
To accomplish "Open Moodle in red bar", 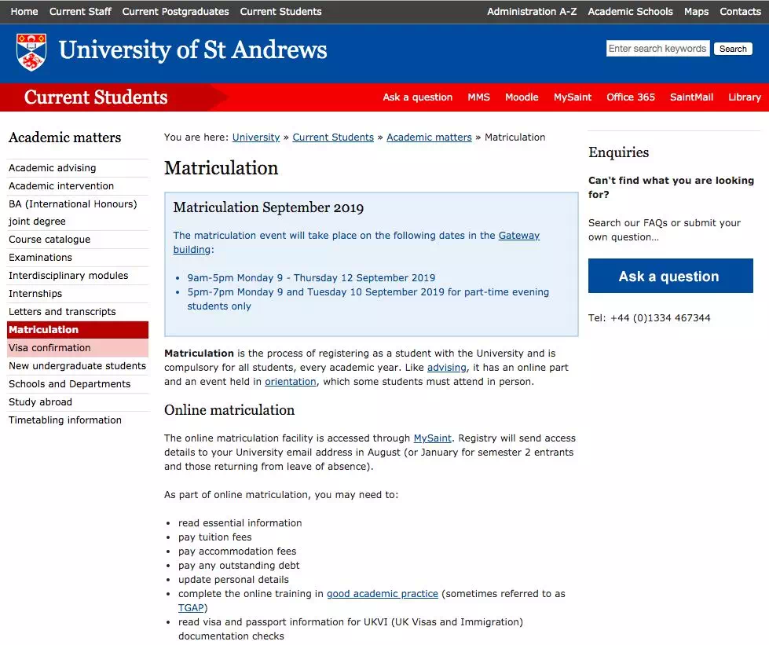I will click(522, 97).
